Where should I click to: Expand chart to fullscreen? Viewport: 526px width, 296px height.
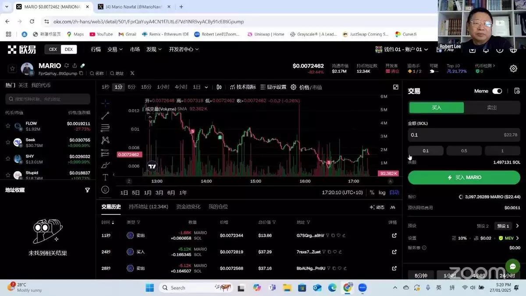(x=395, y=87)
